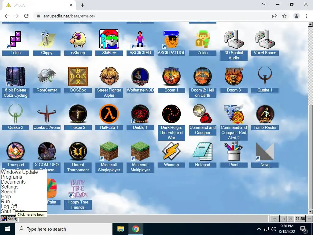Click the EmuOS tray chat bubble icon
The width and height of the screenshot is (313, 235).
[x=275, y=219]
